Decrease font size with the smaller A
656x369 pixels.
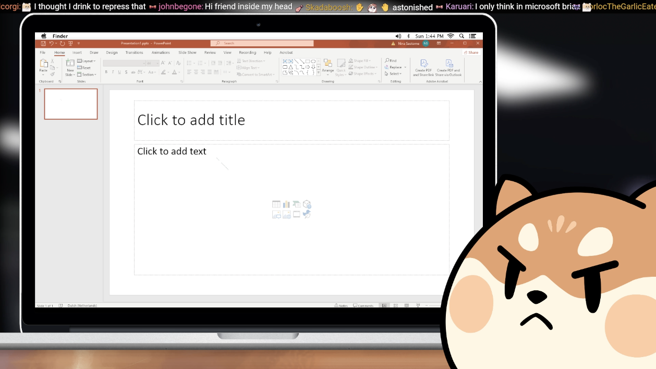click(170, 63)
